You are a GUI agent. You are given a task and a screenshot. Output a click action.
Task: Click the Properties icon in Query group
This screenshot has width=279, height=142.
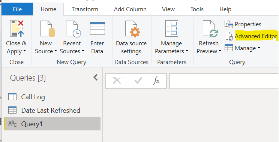point(229,24)
